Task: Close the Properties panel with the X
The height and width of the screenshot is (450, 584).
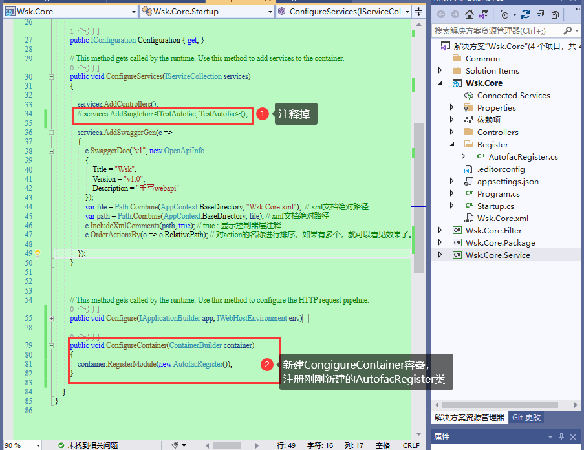Action: (573, 436)
